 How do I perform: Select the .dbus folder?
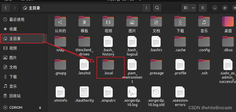228,41
